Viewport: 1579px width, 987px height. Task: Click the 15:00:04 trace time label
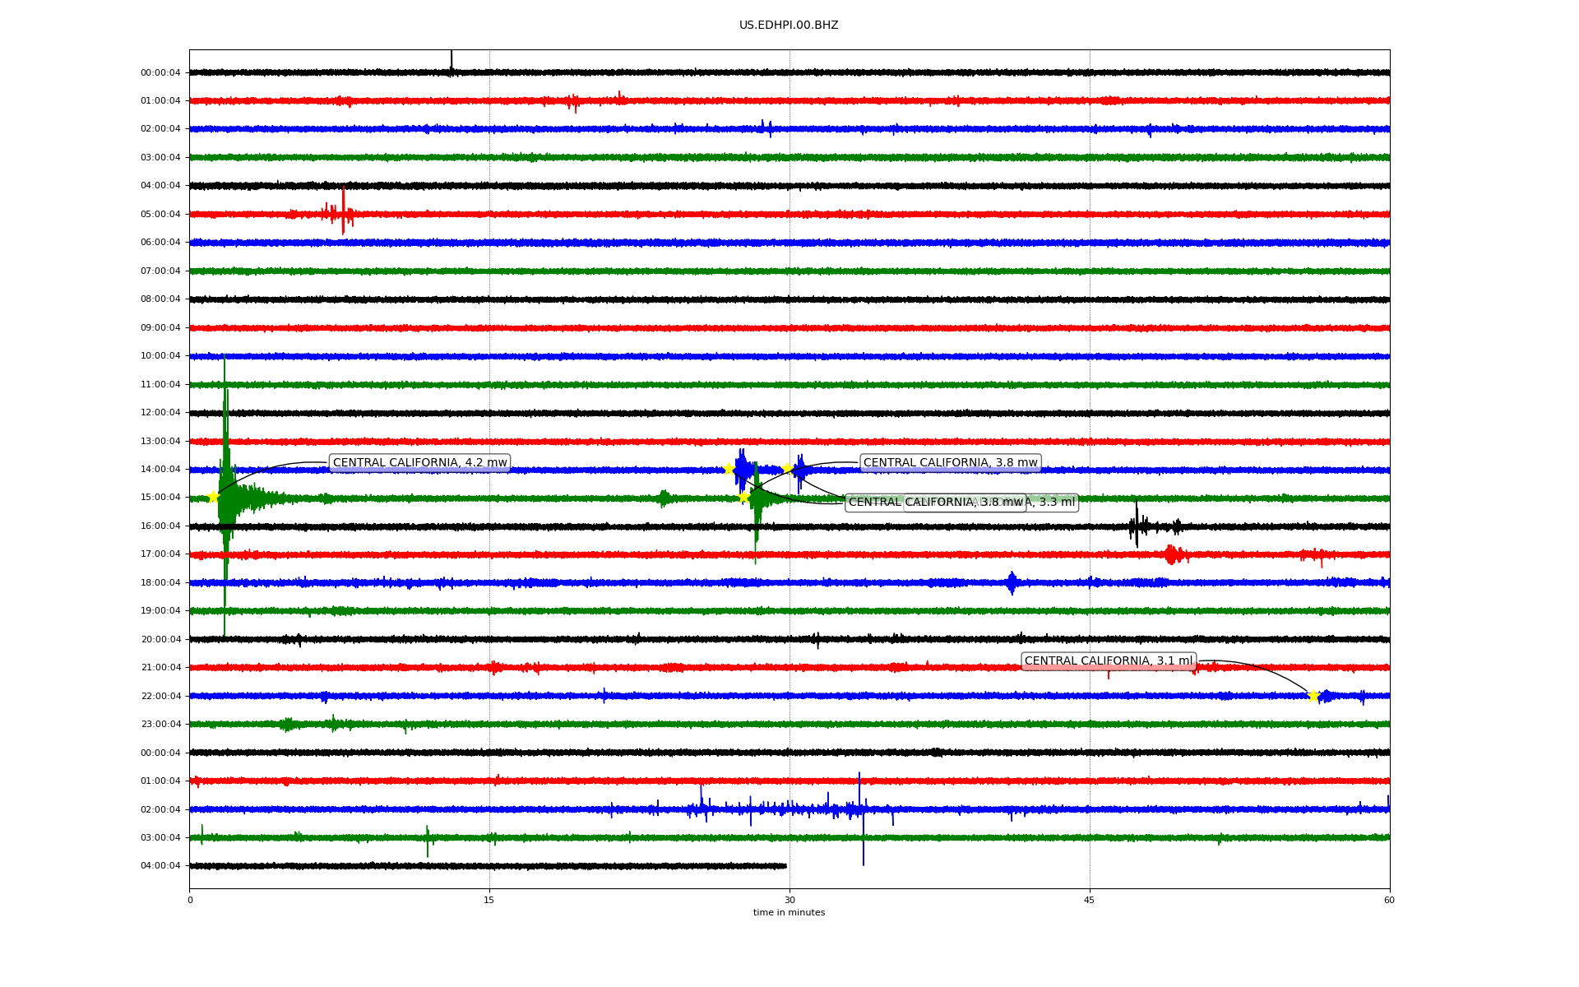point(160,498)
